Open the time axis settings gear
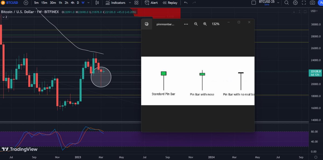Image resolution: width=323 pixels, height=160 pixels. [316, 157]
